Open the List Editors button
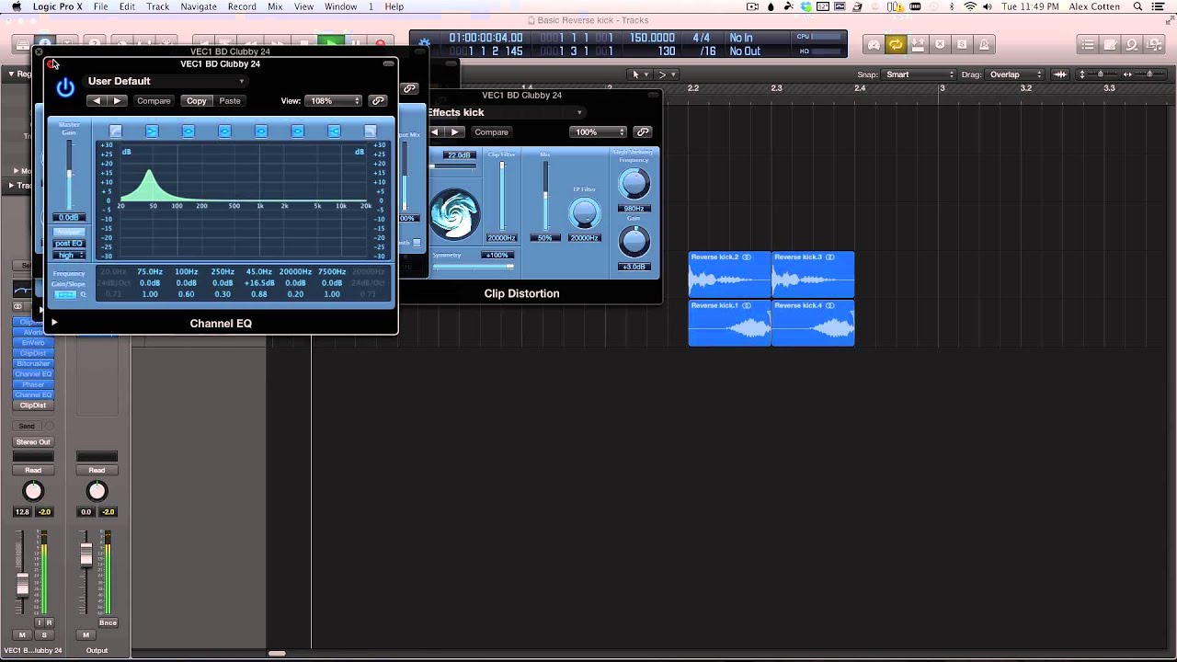The height and width of the screenshot is (662, 1177). [x=1088, y=44]
